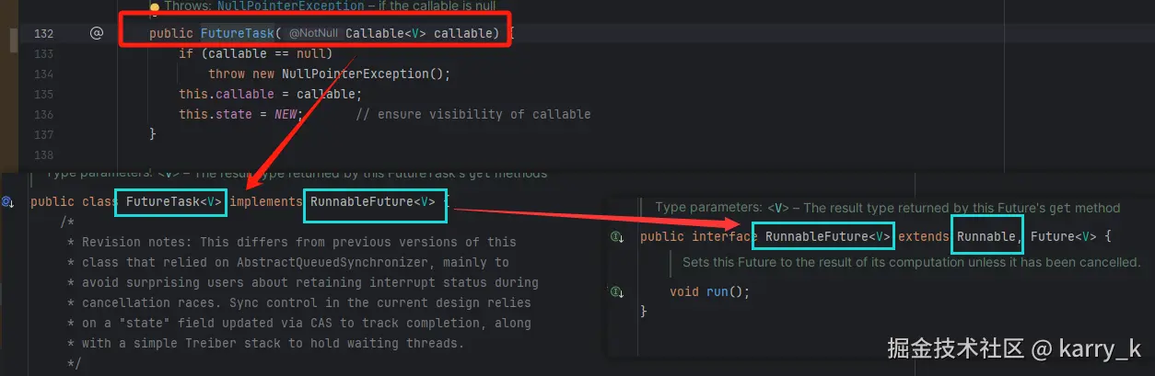Viewport: 1155px width, 376px height.
Task: Click the NEW constant on line 136
Action: pyautogui.click(x=286, y=114)
